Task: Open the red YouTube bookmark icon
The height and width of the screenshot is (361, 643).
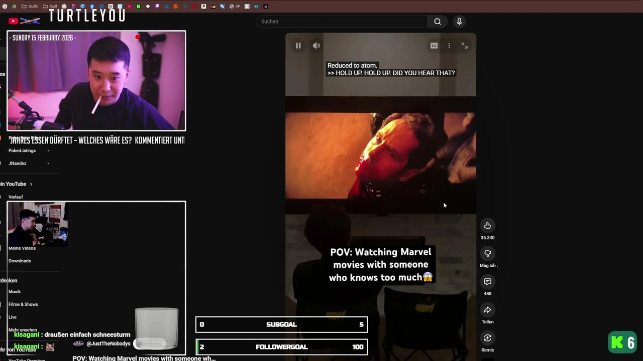Action: tap(129, 7)
